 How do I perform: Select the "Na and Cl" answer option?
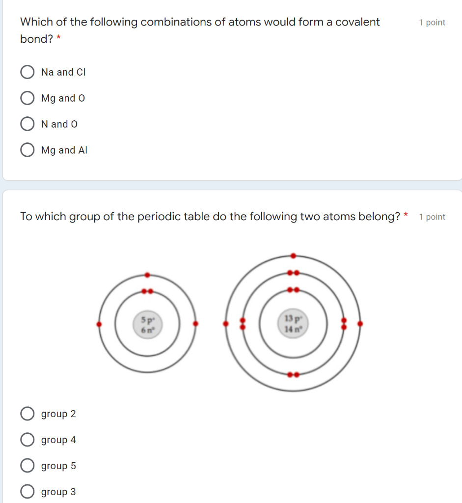27,72
